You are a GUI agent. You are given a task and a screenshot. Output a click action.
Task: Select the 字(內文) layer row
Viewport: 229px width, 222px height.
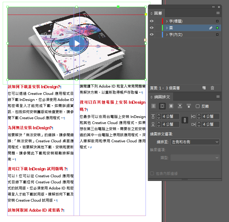(x=185, y=35)
